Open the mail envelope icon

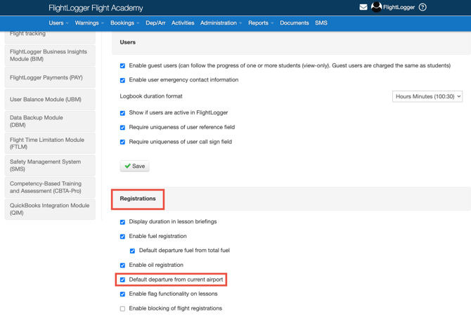pyautogui.click(x=363, y=8)
